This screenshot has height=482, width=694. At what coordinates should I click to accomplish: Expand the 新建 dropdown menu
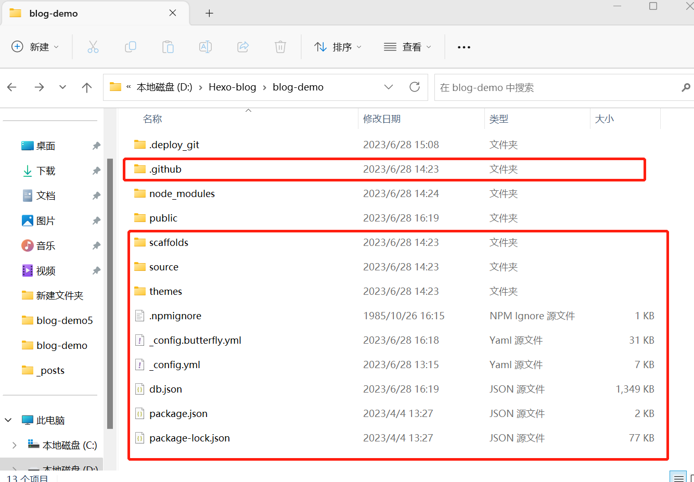(x=35, y=47)
